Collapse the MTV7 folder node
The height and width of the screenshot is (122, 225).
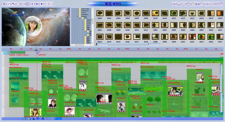[x=80, y=18]
